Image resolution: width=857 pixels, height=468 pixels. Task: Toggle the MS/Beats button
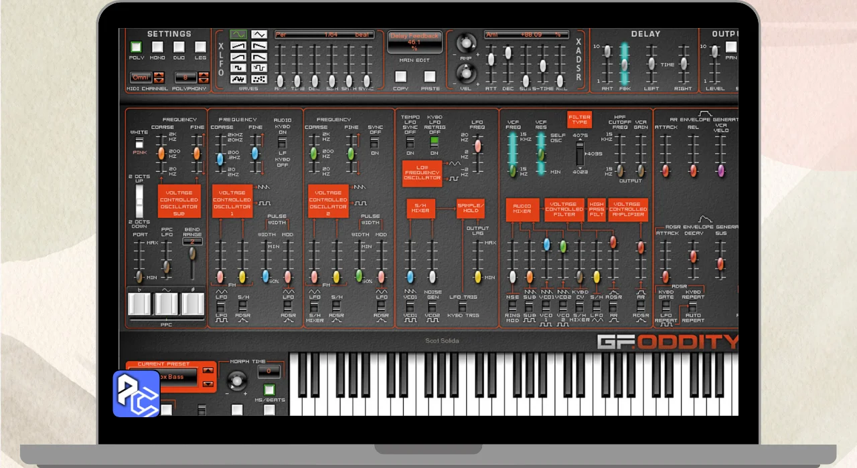[x=268, y=390]
